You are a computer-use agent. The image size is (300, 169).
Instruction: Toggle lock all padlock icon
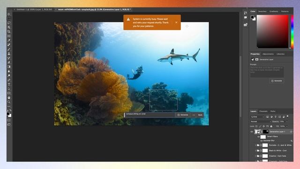point(271,126)
